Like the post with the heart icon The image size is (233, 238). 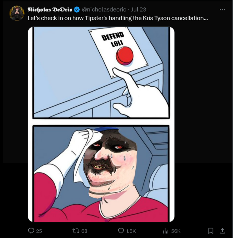click(x=121, y=231)
